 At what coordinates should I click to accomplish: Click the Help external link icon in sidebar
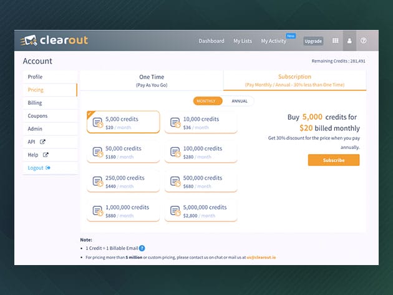[46, 155]
